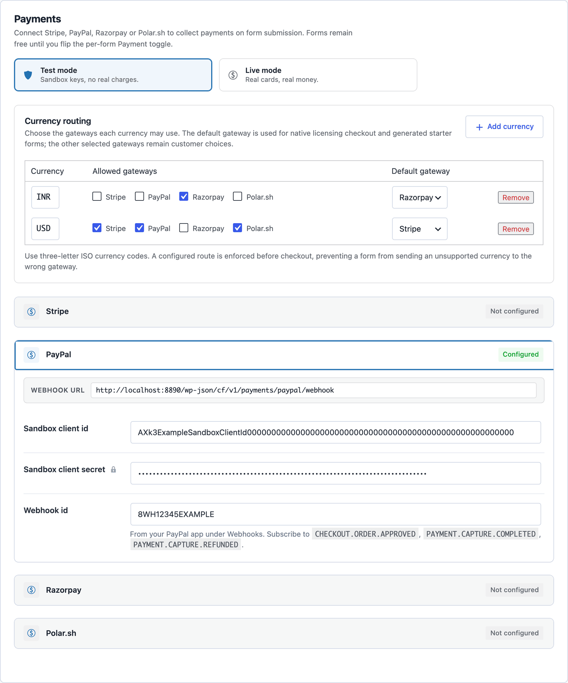Click the 'Currency routing' heading
The height and width of the screenshot is (683, 568).
pyautogui.click(x=58, y=121)
